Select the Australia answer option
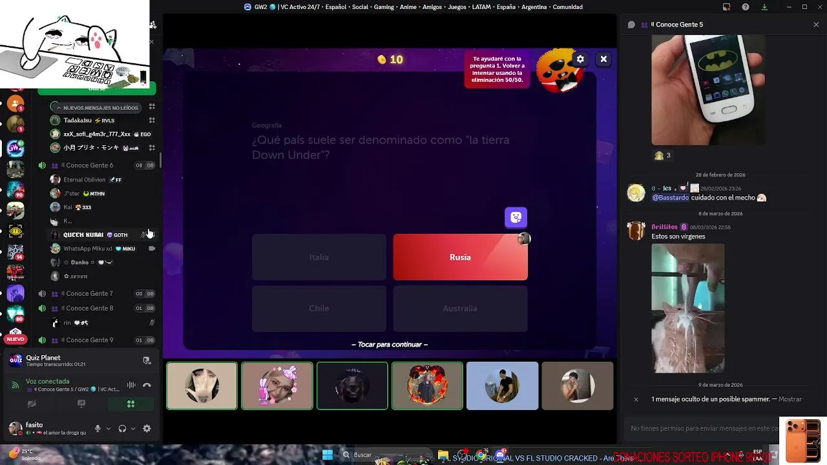 coord(460,308)
